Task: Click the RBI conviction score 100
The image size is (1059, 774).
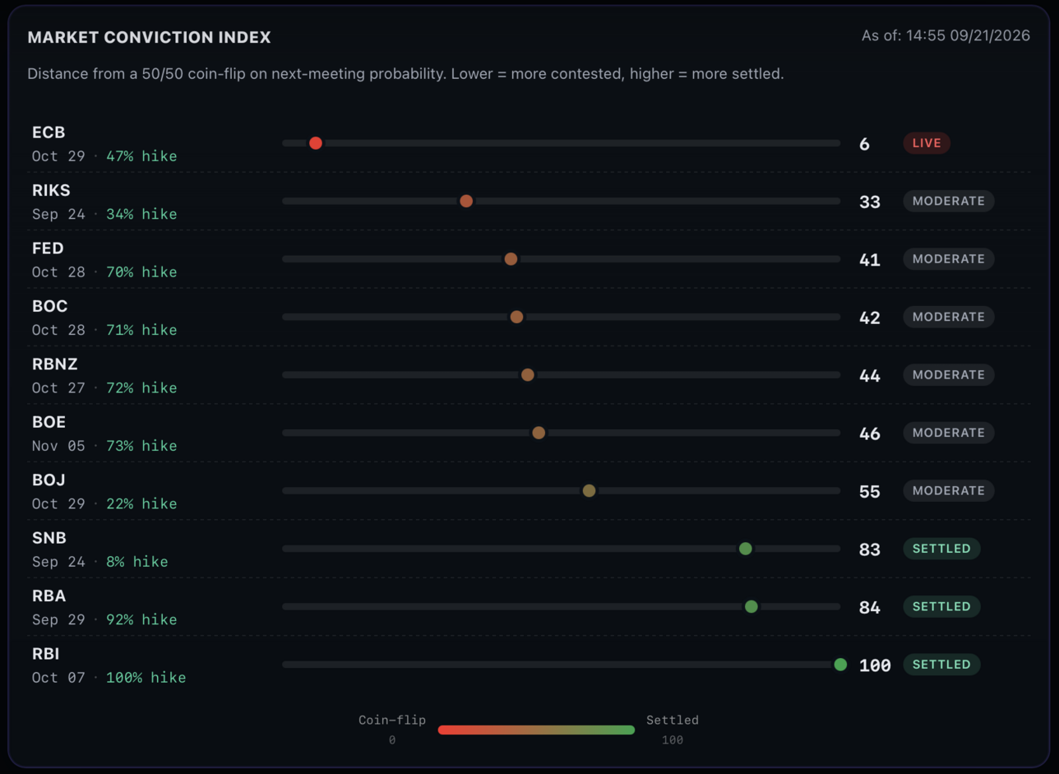Action: point(875,665)
